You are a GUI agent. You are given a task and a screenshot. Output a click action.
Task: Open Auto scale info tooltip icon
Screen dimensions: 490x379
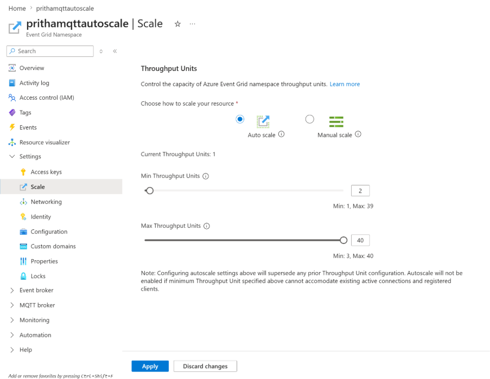[282, 134]
